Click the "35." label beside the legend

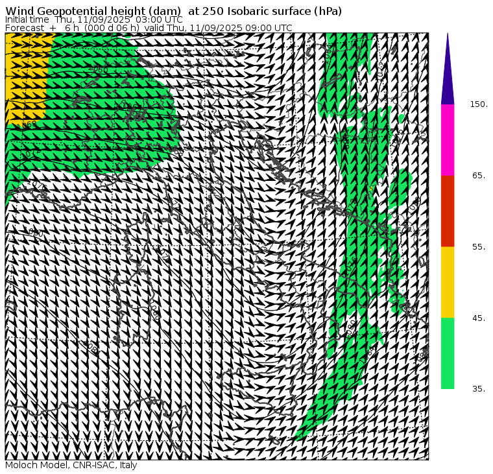[x=479, y=389]
